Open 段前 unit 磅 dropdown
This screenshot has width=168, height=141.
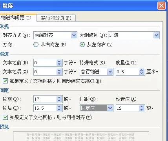(x=68, y=99)
